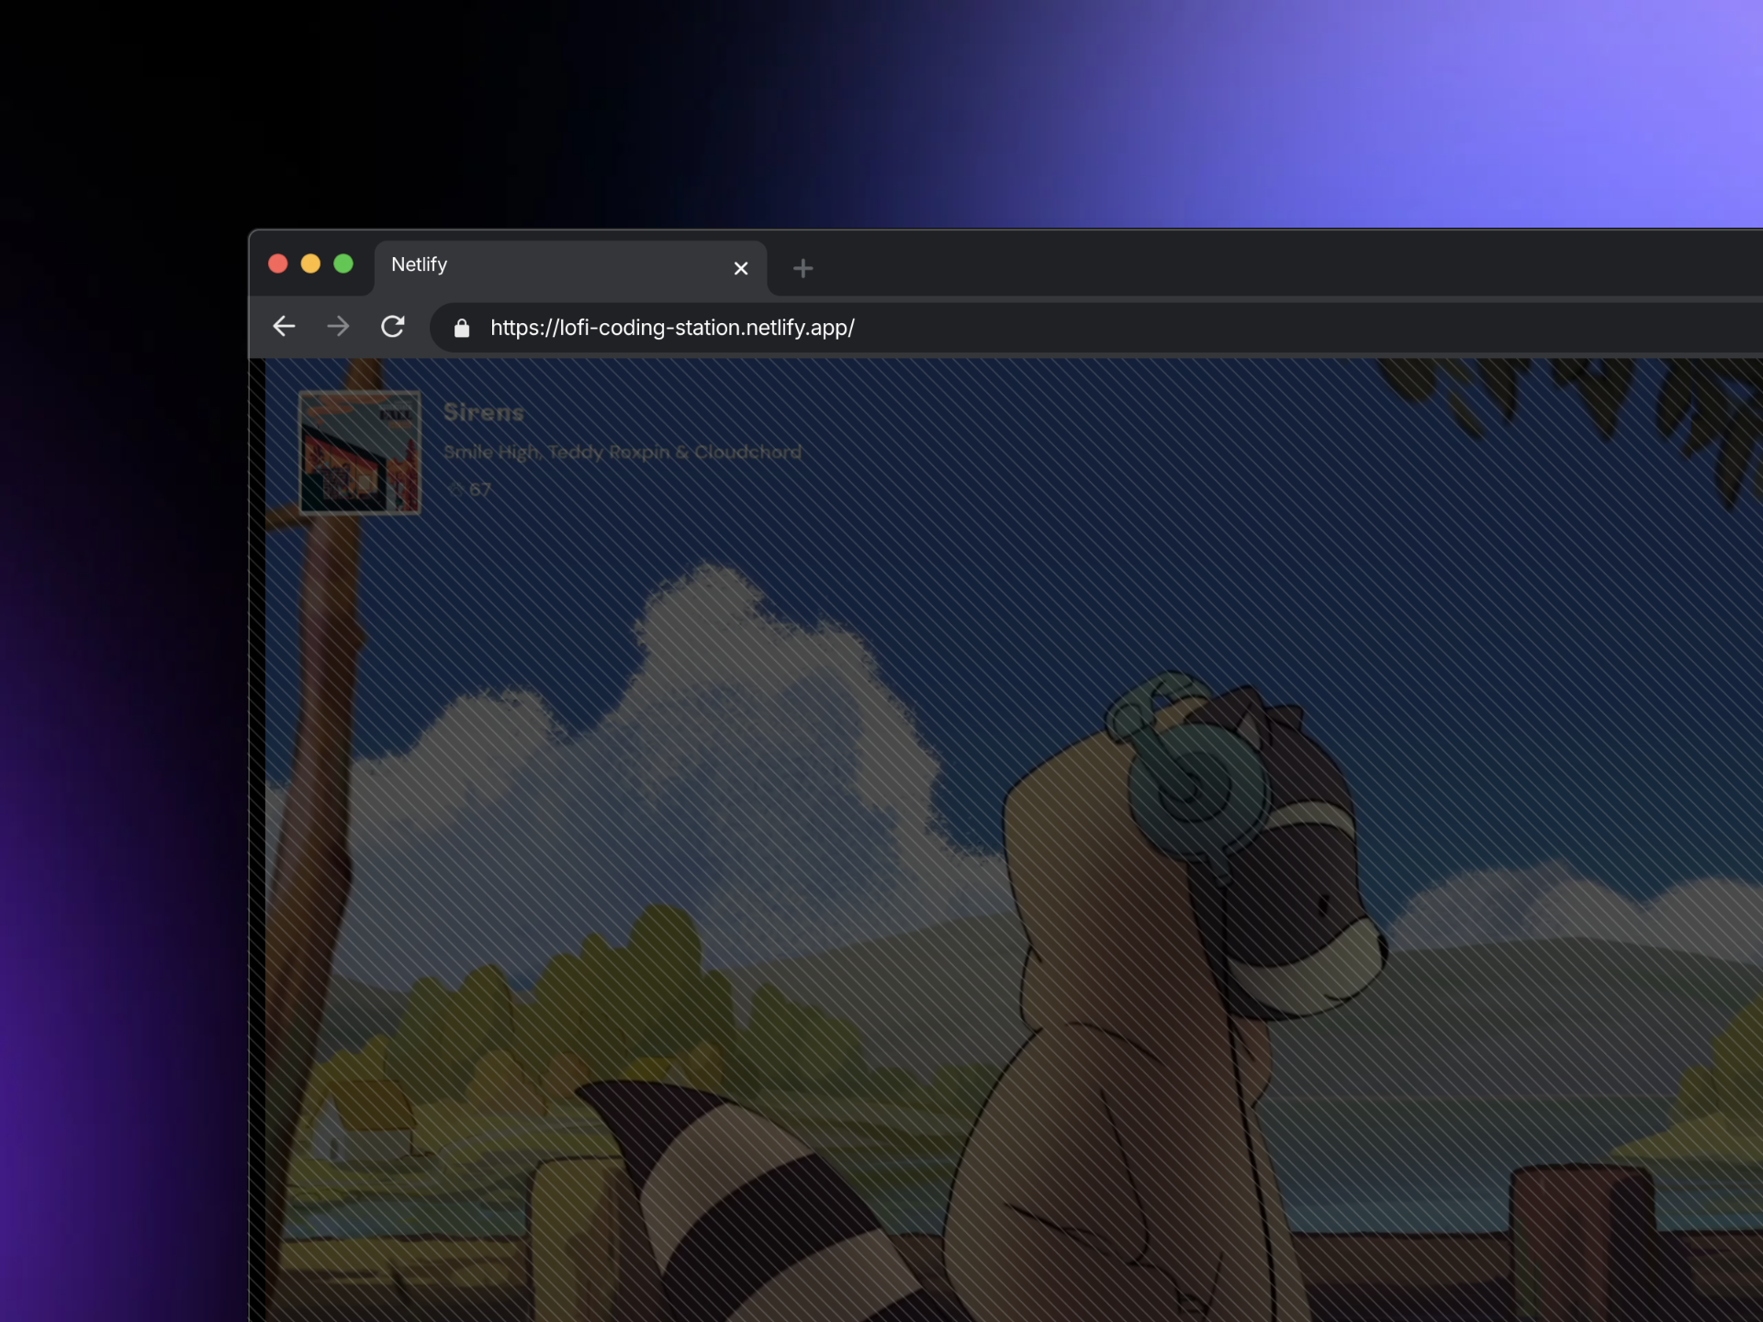Open a new browser tab
This screenshot has height=1322, width=1763.
click(803, 268)
